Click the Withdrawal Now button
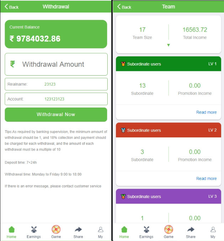 click(56, 115)
